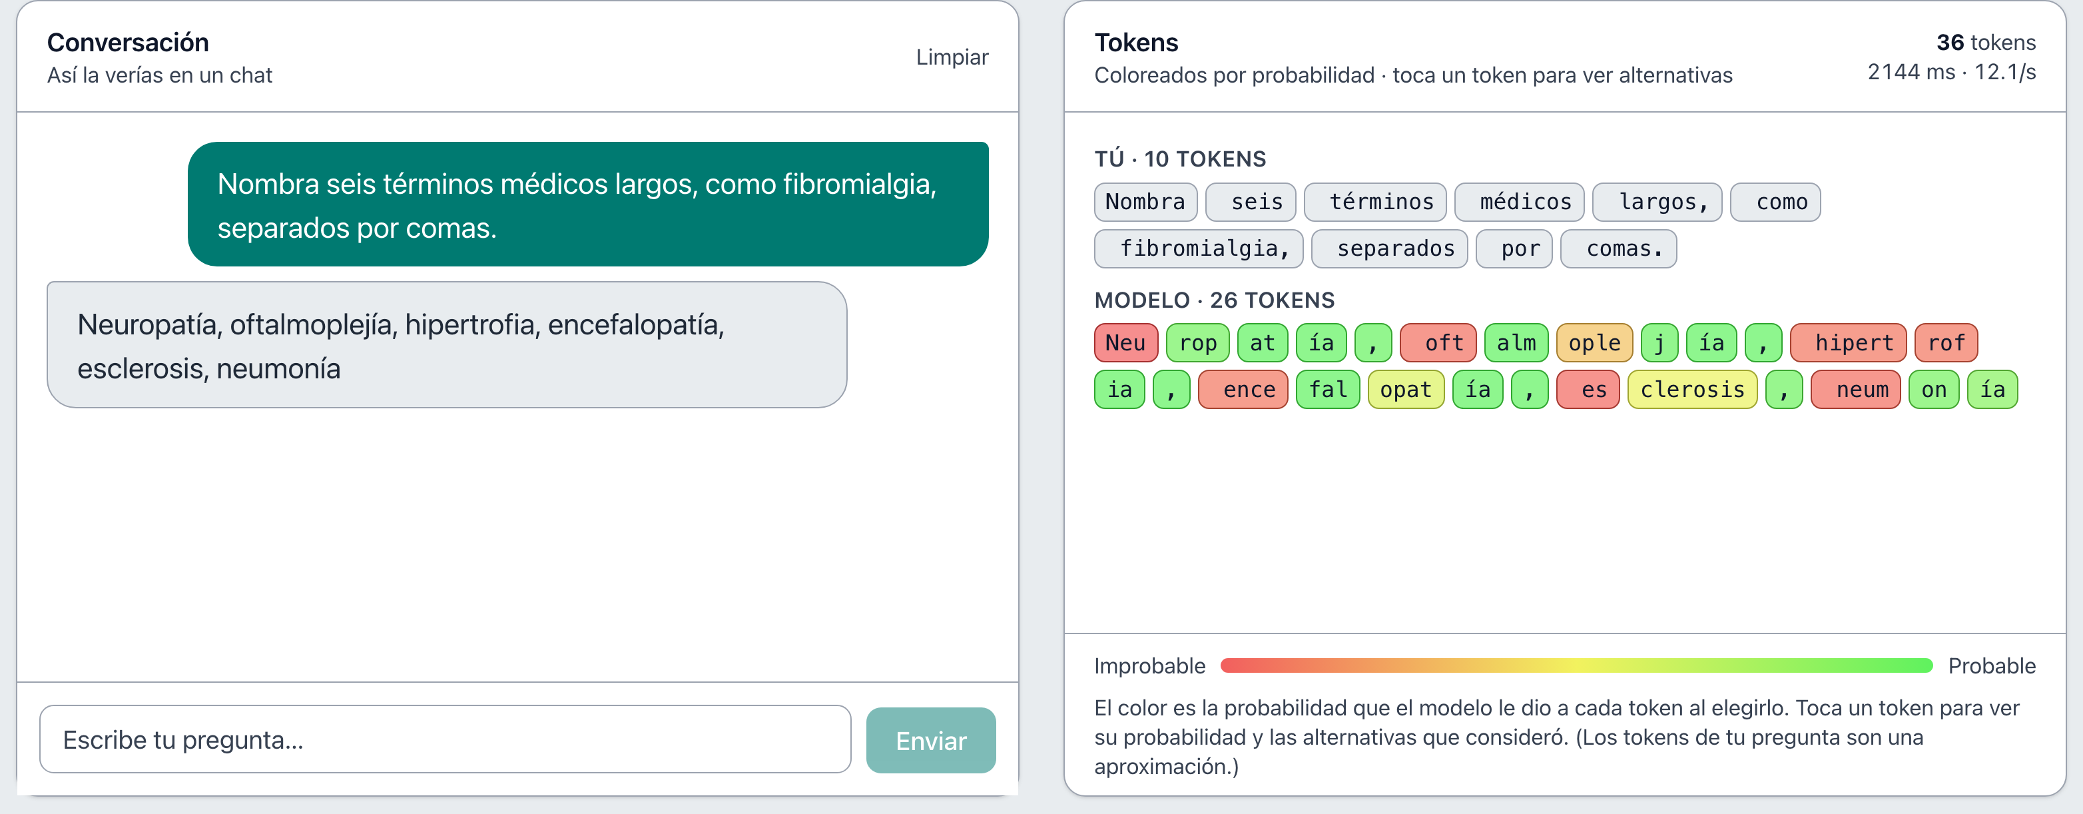Viewport: 2083px width, 814px height.
Task: Select the green 'on' token
Action: [x=1934, y=390]
